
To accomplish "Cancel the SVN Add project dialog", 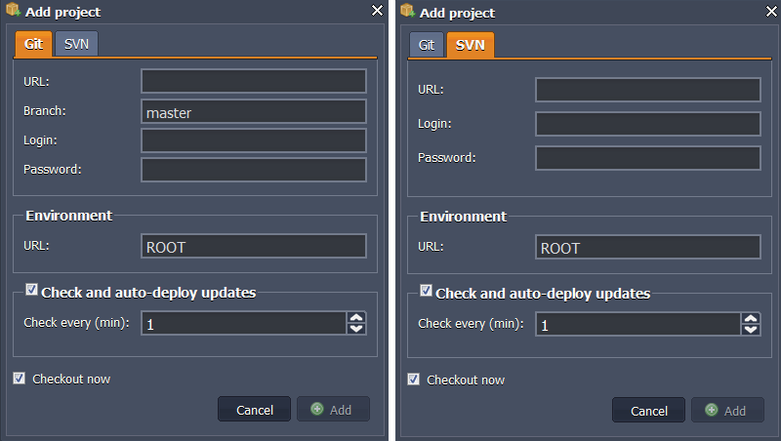I will (648, 410).
